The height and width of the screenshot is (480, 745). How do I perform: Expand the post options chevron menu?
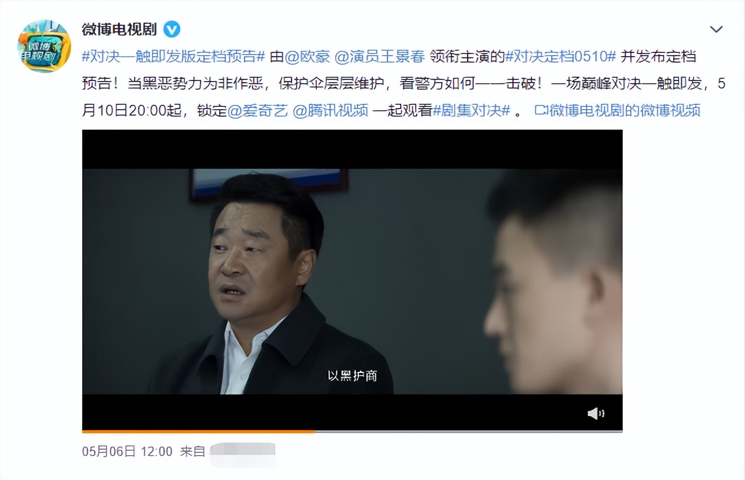point(716,29)
